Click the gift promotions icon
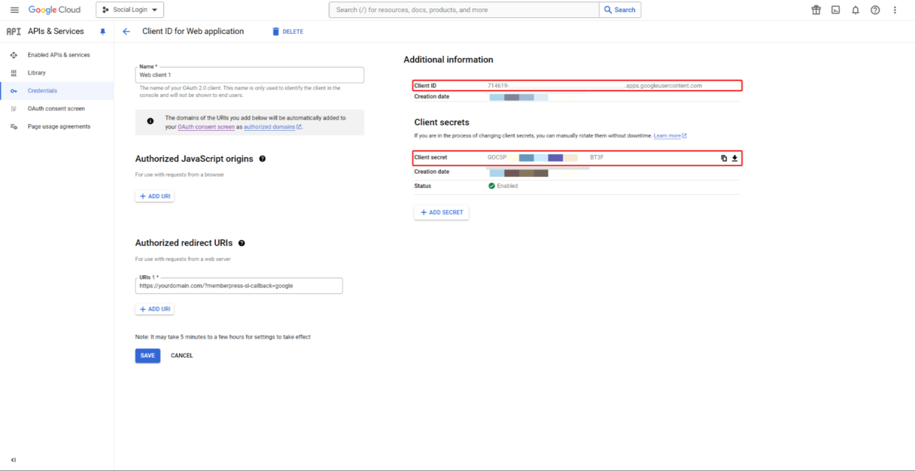915x471 pixels. (816, 10)
